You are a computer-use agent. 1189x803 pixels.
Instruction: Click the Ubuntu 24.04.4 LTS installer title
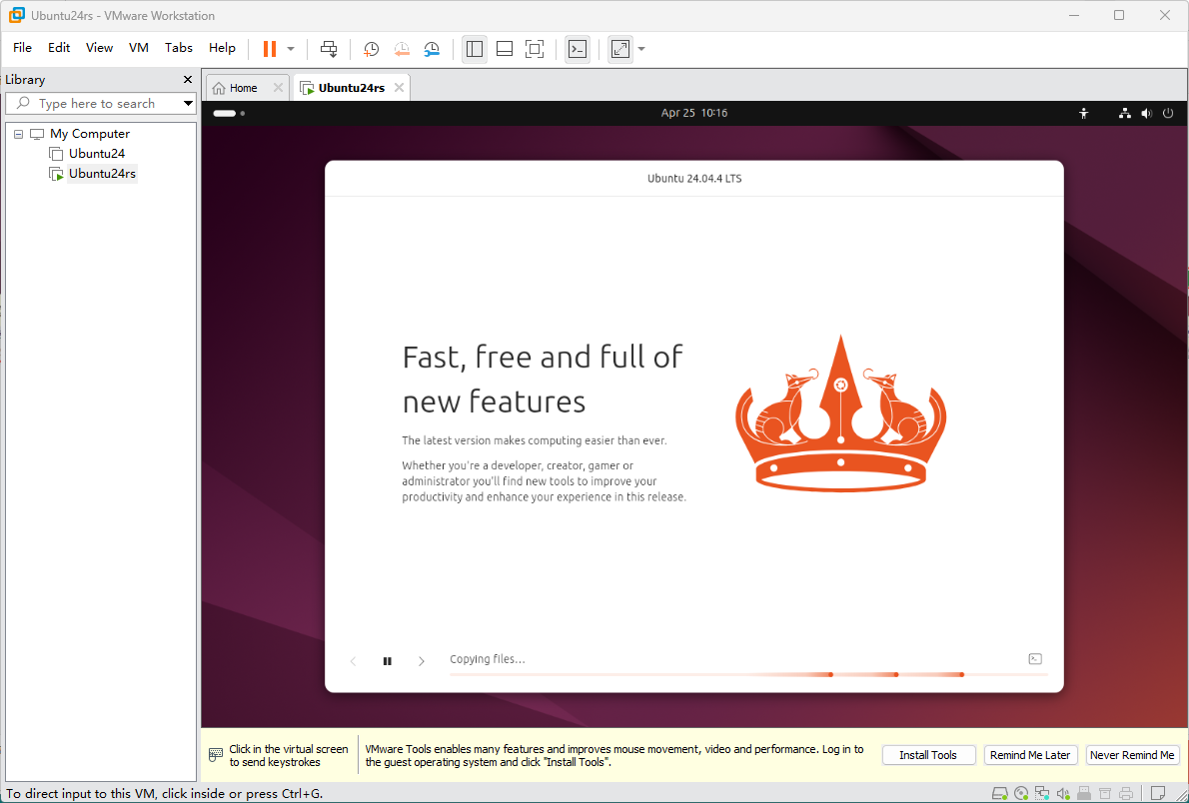click(693, 178)
